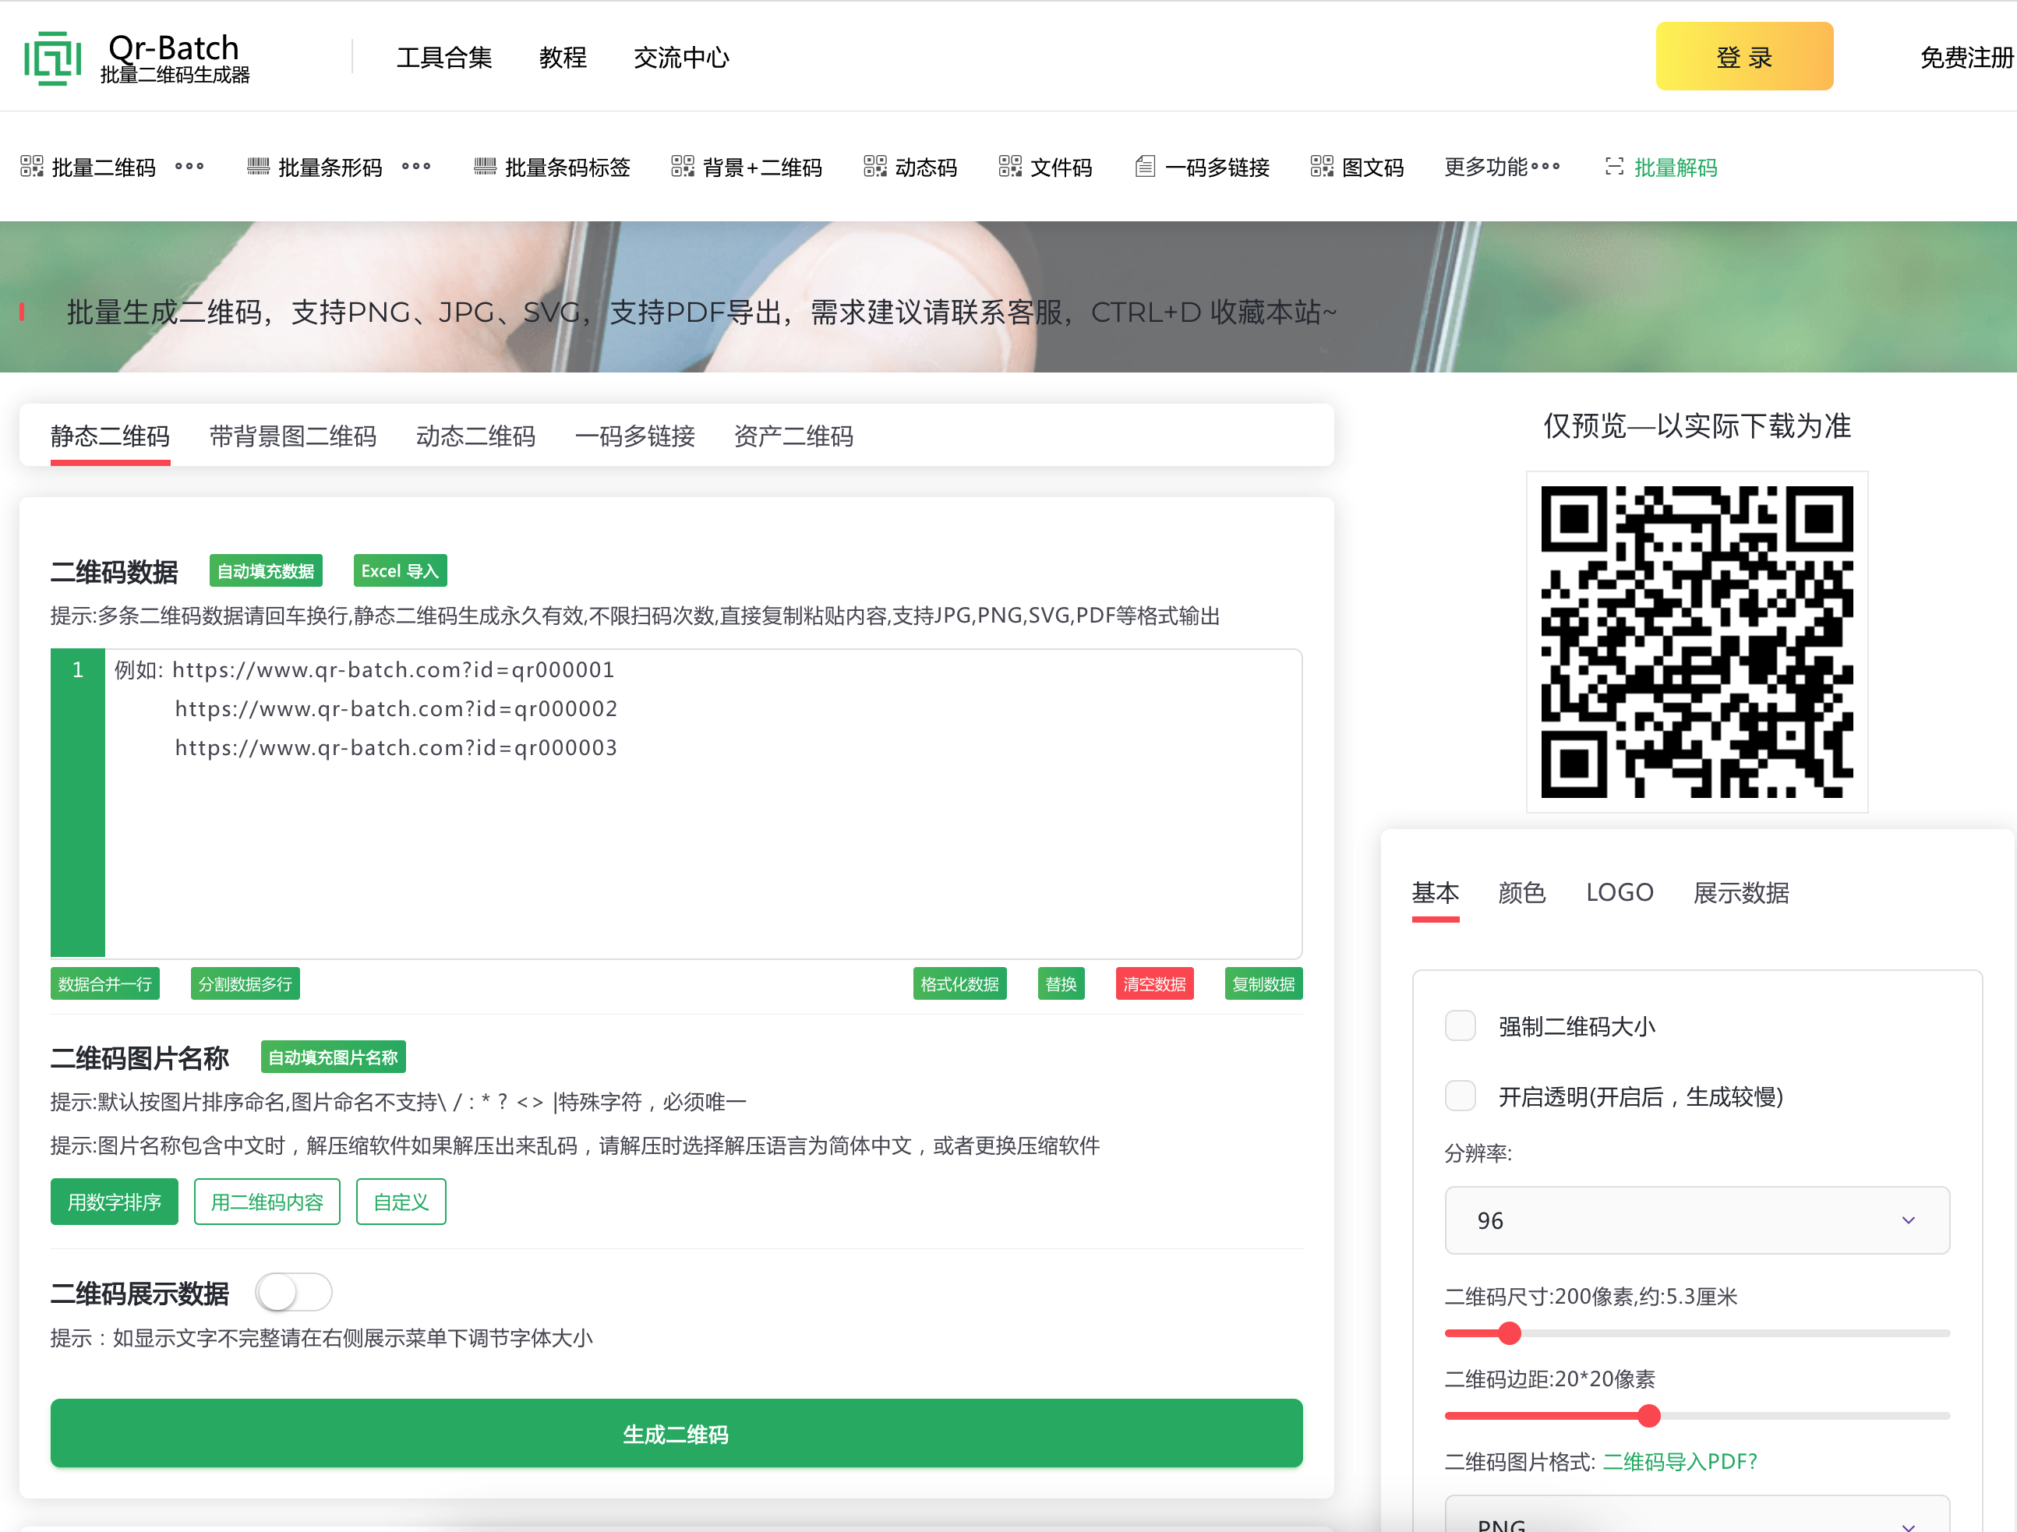Select the 用数字排序 naming option
Image resolution: width=2017 pixels, height=1532 pixels.
click(114, 1202)
